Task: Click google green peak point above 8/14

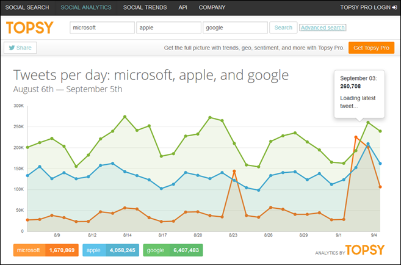Action: [x=125, y=117]
